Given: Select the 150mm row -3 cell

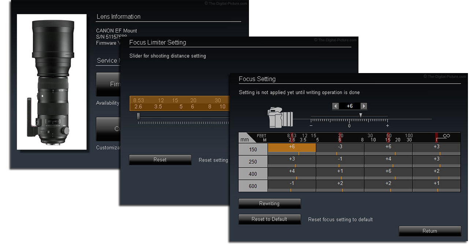Looking at the screenshot, I should coord(340,149).
